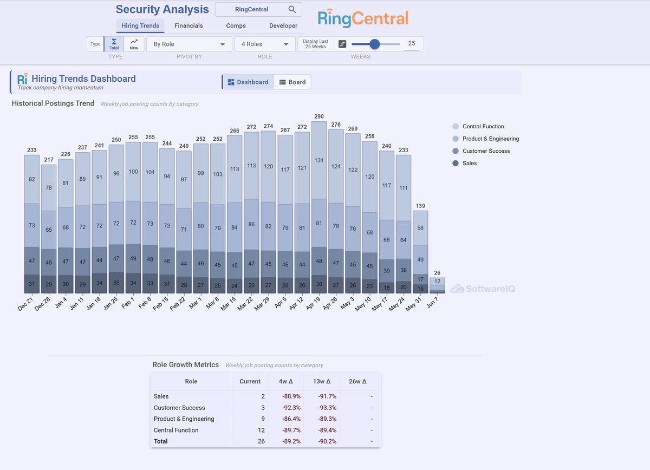Click the 26w Δ column header
The image size is (650, 470).
[x=357, y=381]
